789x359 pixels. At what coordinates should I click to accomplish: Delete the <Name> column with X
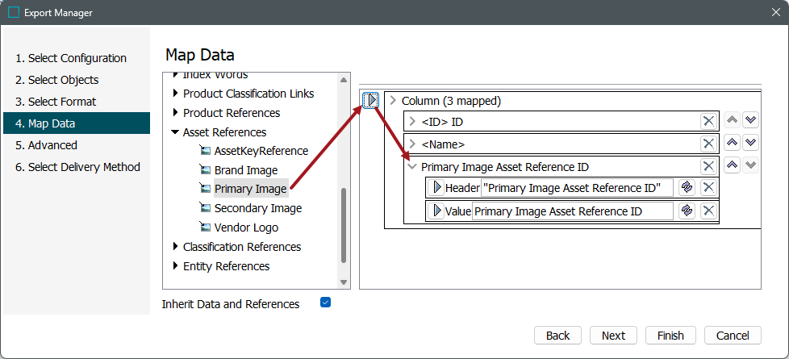tap(708, 144)
